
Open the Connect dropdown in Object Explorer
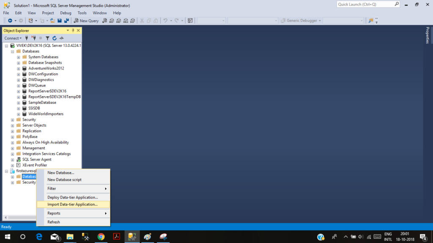tap(12, 38)
